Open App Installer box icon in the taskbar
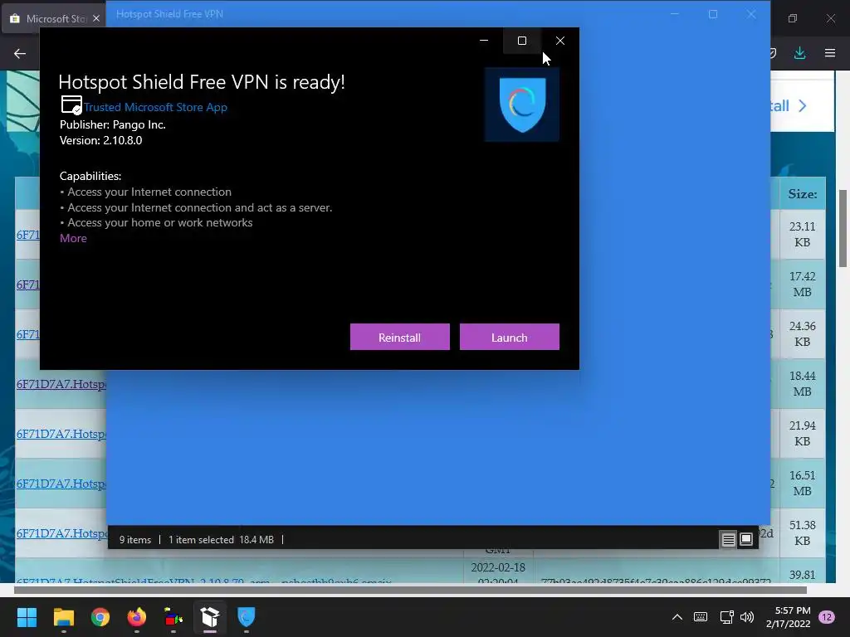Screen dimensions: 850x637 click(x=210, y=617)
